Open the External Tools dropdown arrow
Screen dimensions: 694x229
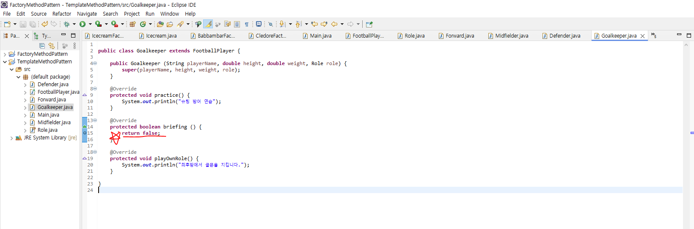coord(122,24)
